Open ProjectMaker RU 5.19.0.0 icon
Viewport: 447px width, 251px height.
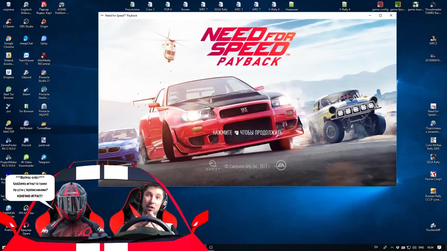[x=9, y=161]
